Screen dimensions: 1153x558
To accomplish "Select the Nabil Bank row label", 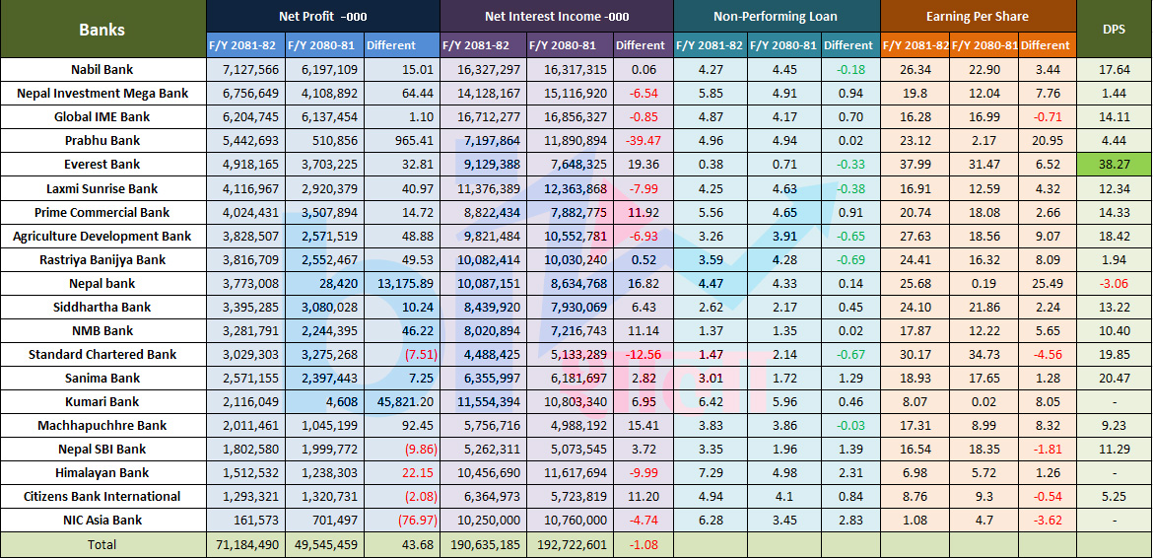I will tap(102, 70).
